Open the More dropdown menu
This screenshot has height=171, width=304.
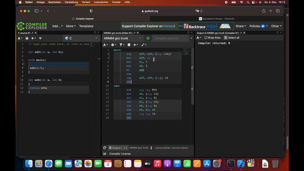pyautogui.click(x=71, y=26)
